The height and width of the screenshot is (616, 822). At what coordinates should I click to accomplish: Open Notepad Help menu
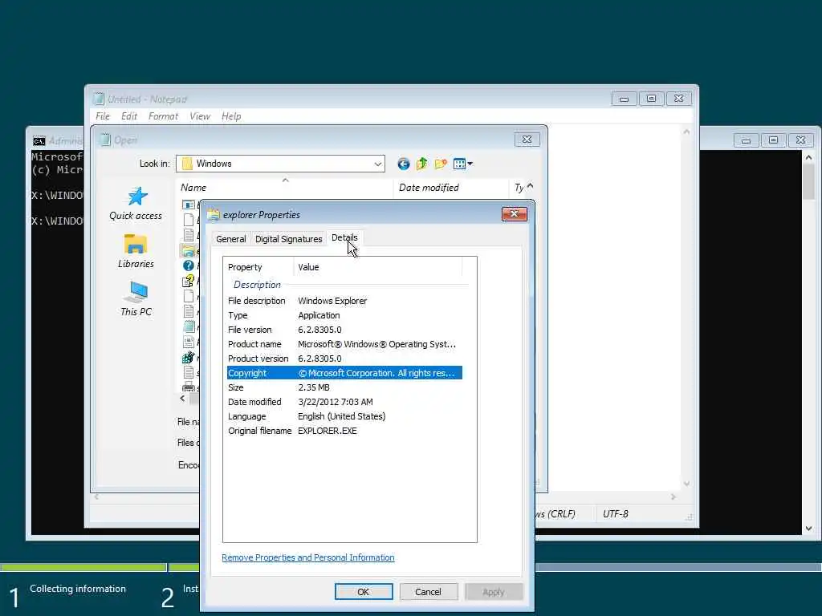[x=231, y=116]
